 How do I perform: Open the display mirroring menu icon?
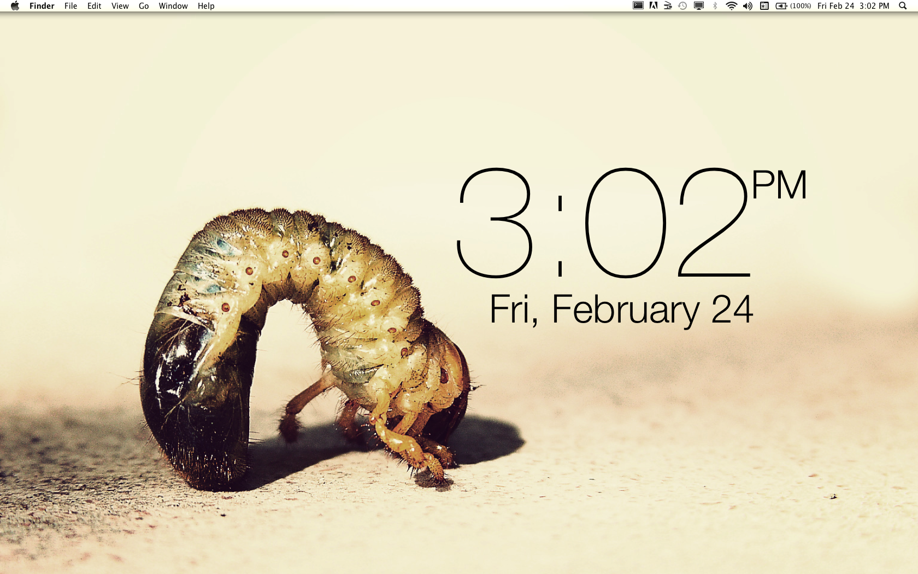click(x=699, y=6)
